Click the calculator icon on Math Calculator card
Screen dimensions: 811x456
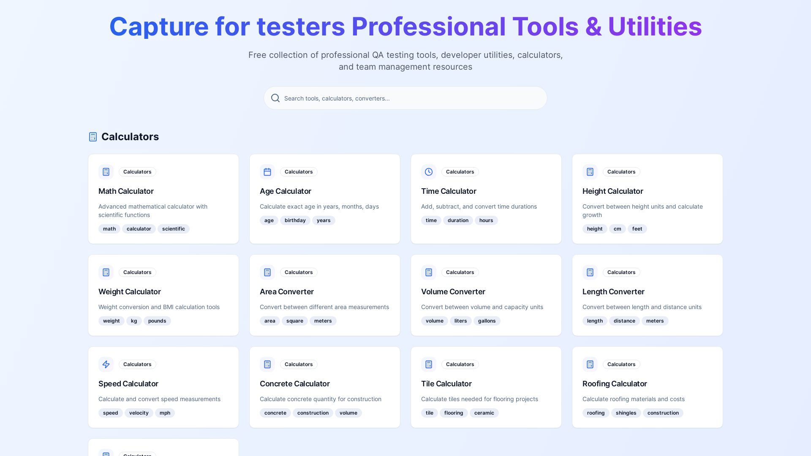[106, 172]
